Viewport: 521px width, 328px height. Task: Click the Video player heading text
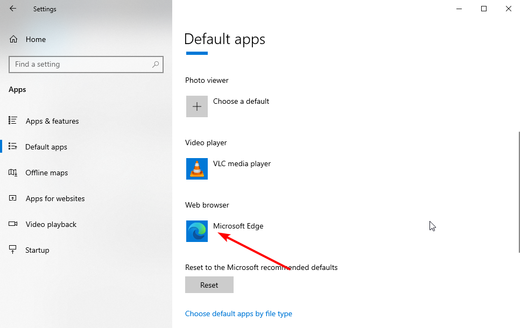point(206,142)
